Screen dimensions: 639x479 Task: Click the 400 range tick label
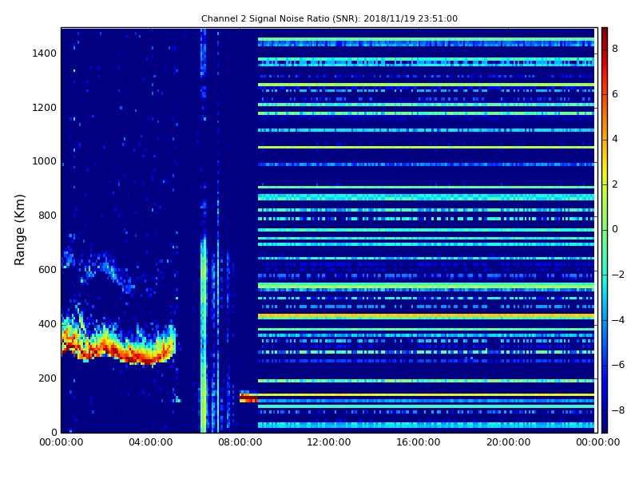coord(47,324)
